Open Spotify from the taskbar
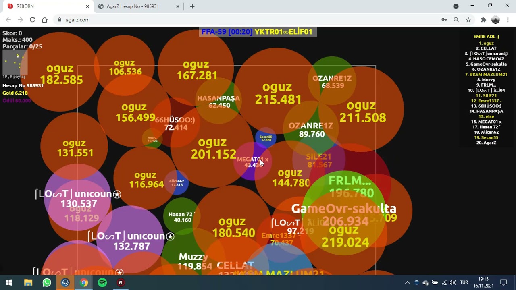 coord(102,282)
